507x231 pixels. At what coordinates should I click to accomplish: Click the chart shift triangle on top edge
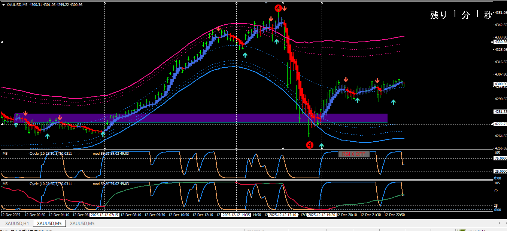pos(266,3)
